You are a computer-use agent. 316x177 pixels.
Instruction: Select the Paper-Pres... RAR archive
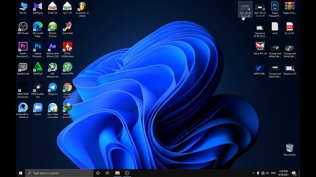(x=290, y=8)
